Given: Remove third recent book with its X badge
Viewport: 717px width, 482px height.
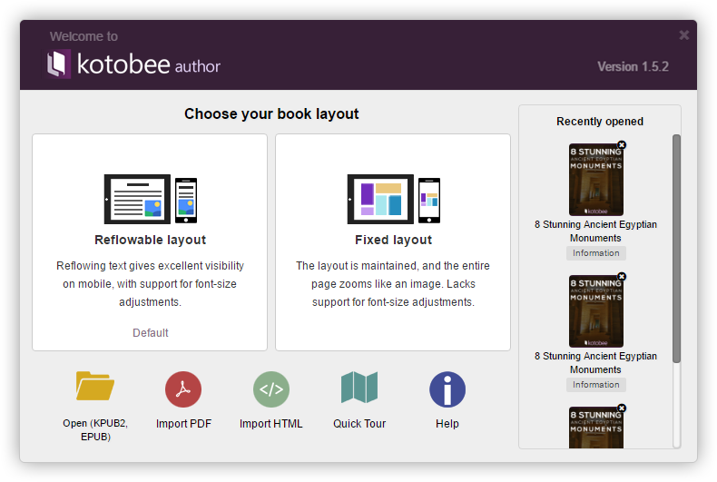Looking at the screenshot, I should click(x=622, y=408).
